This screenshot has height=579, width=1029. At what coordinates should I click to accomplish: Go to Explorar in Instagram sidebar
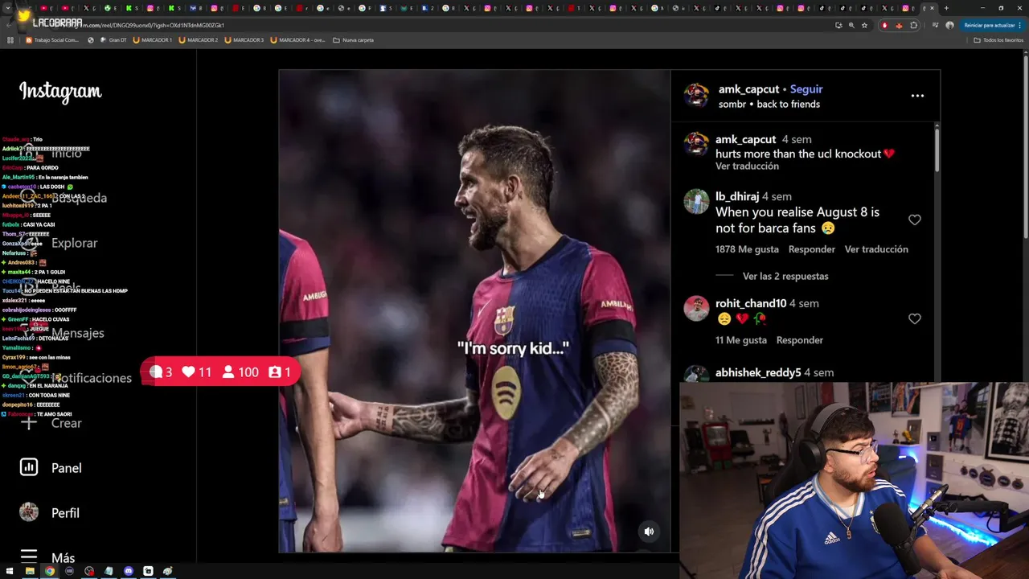click(74, 243)
